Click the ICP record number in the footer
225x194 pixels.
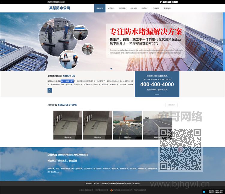click(102, 190)
